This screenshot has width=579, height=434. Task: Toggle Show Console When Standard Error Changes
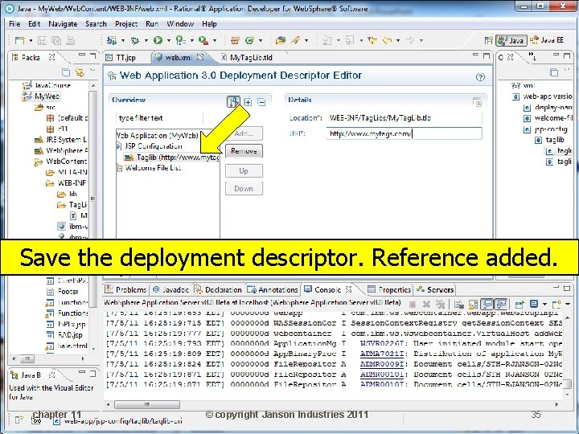coord(501,304)
